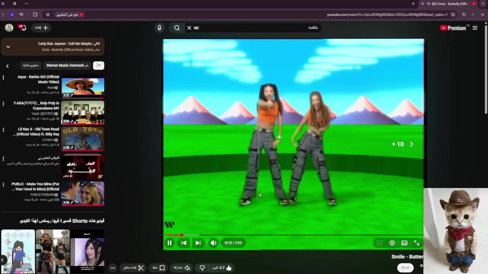Open the hamburger guide menu
The height and width of the screenshot is (274, 488).
tap(475, 28)
